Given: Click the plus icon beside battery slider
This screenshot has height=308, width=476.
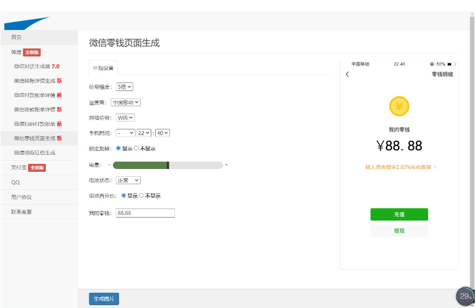Looking at the screenshot, I should [x=226, y=165].
